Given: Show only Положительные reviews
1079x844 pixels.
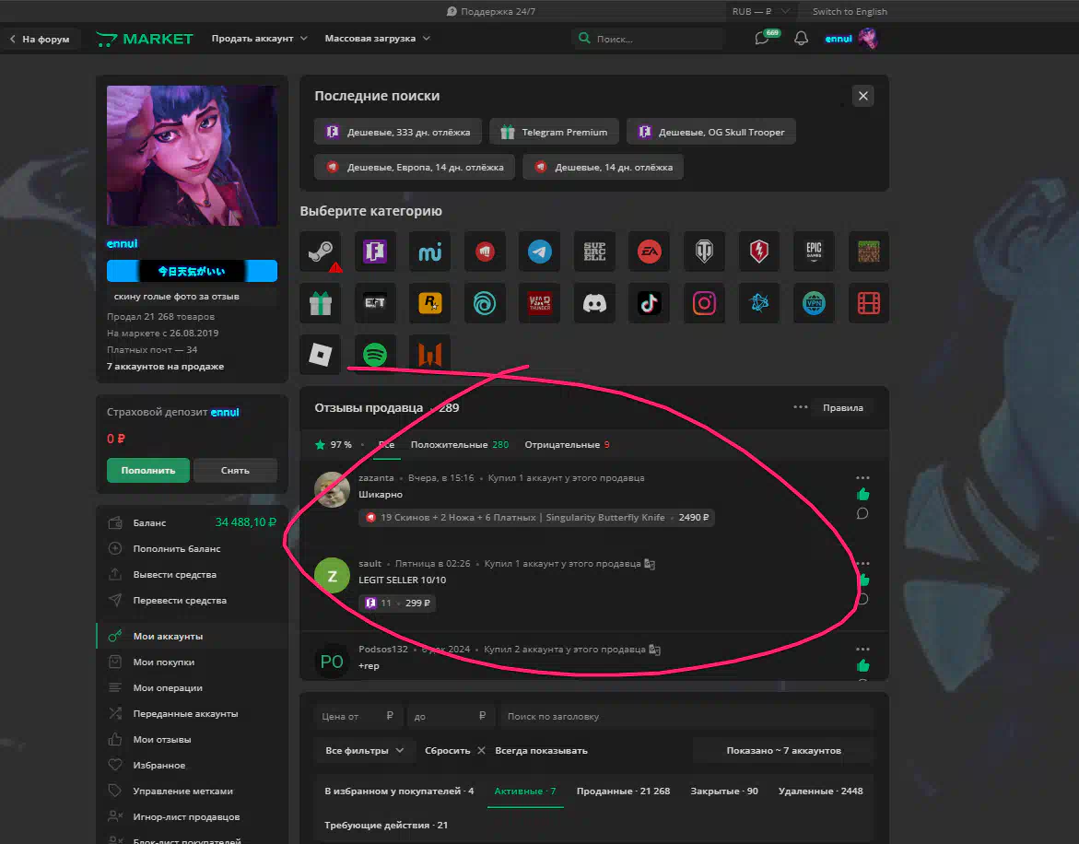Looking at the screenshot, I should pyautogui.click(x=460, y=445).
